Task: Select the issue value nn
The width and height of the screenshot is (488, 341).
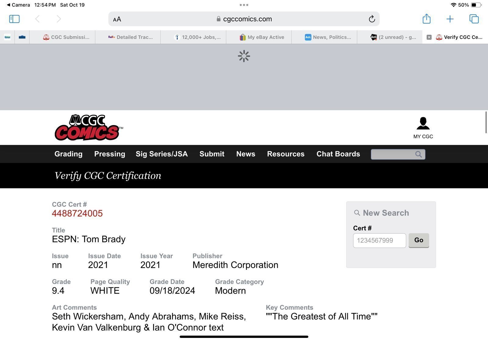Action: (57, 265)
